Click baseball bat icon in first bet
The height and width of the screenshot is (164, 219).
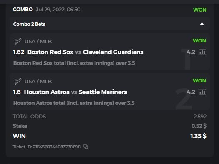[18, 42]
